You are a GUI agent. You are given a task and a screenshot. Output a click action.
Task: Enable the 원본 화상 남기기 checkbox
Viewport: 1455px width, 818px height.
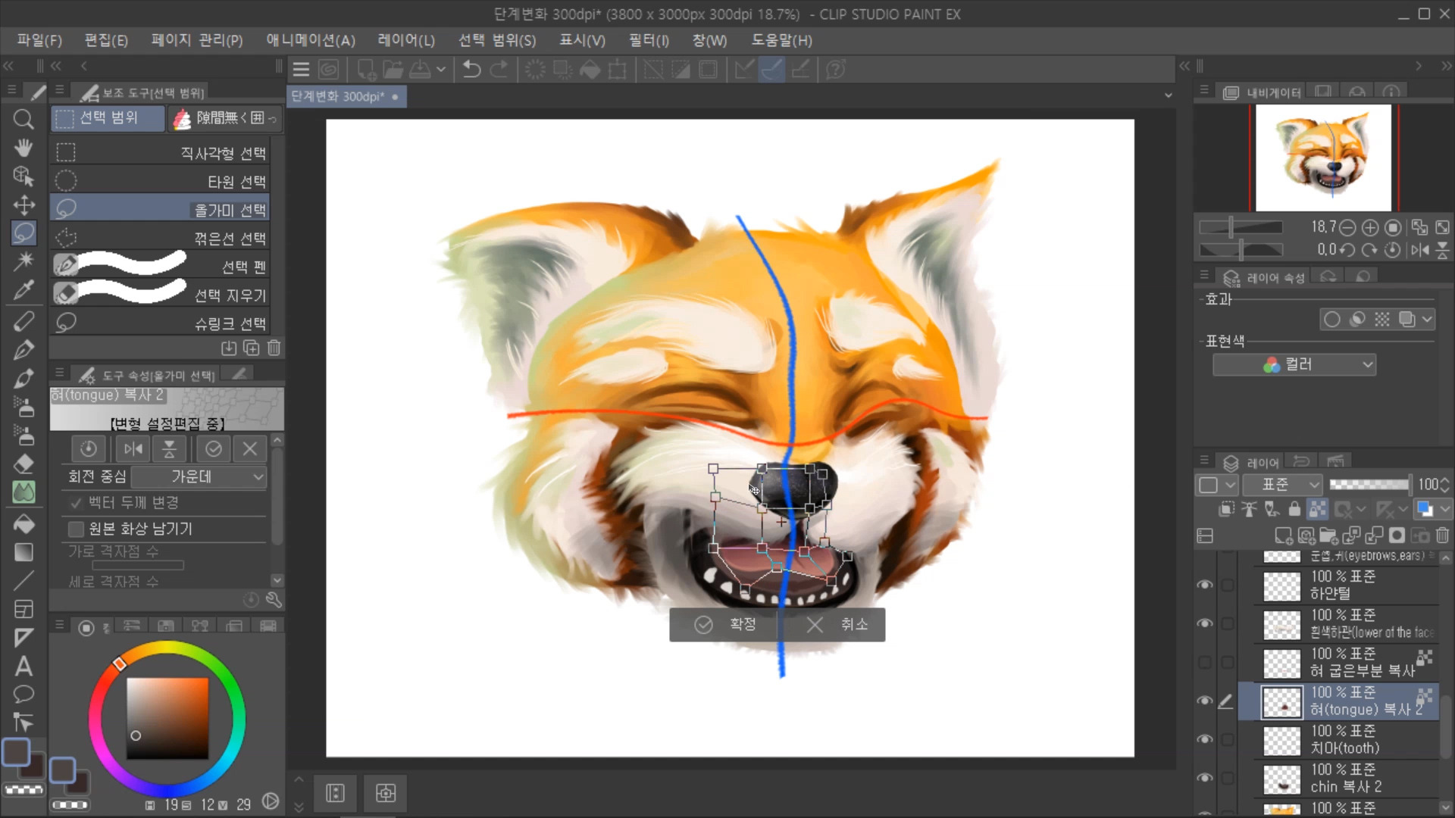76,529
